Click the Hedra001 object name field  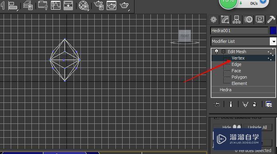point(239,31)
